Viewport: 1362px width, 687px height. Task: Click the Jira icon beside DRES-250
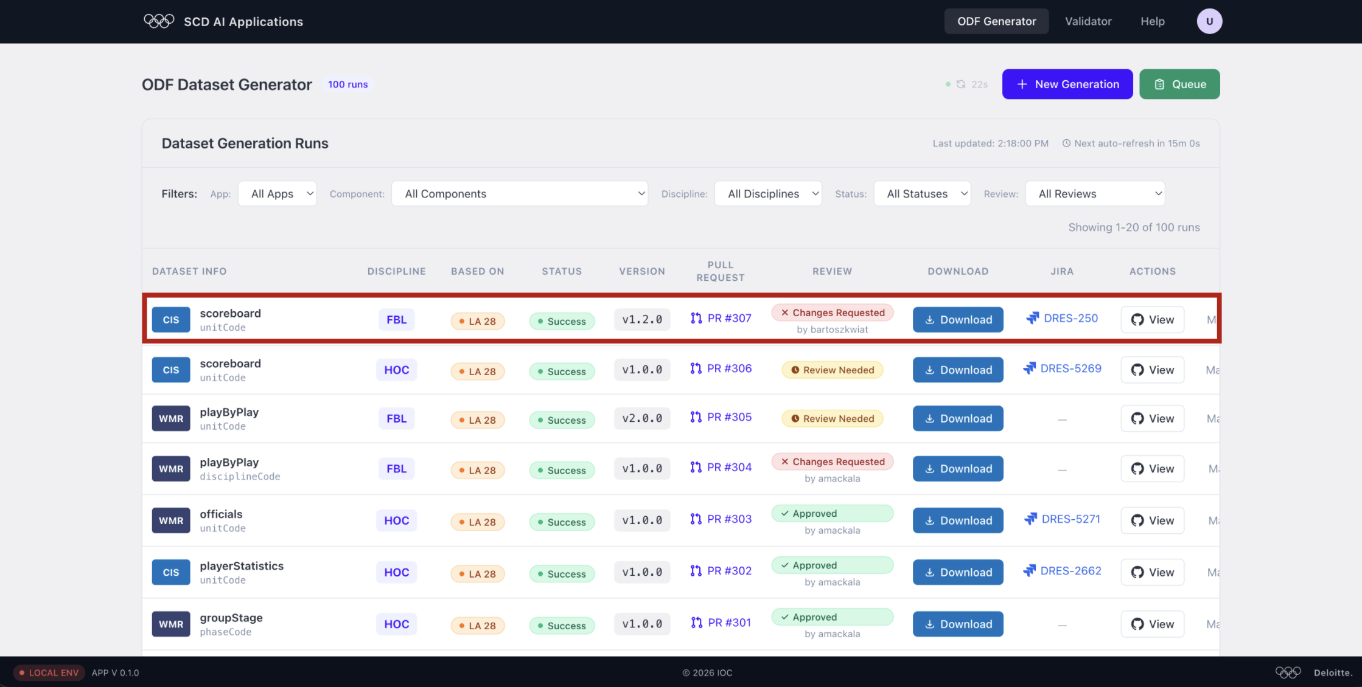tap(1033, 318)
